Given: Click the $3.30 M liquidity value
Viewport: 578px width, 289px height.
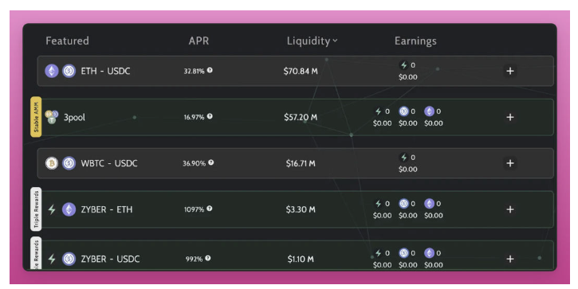Looking at the screenshot, I should tap(301, 209).
